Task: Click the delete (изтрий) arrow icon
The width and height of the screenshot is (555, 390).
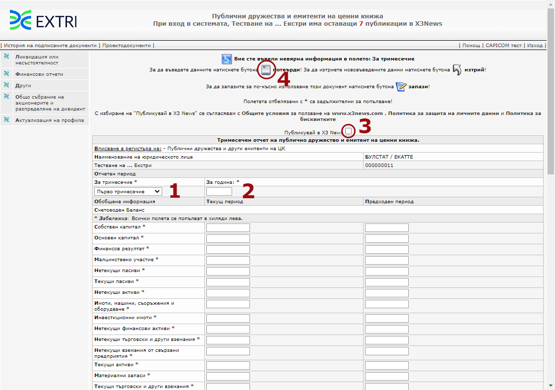Action: click(x=457, y=70)
